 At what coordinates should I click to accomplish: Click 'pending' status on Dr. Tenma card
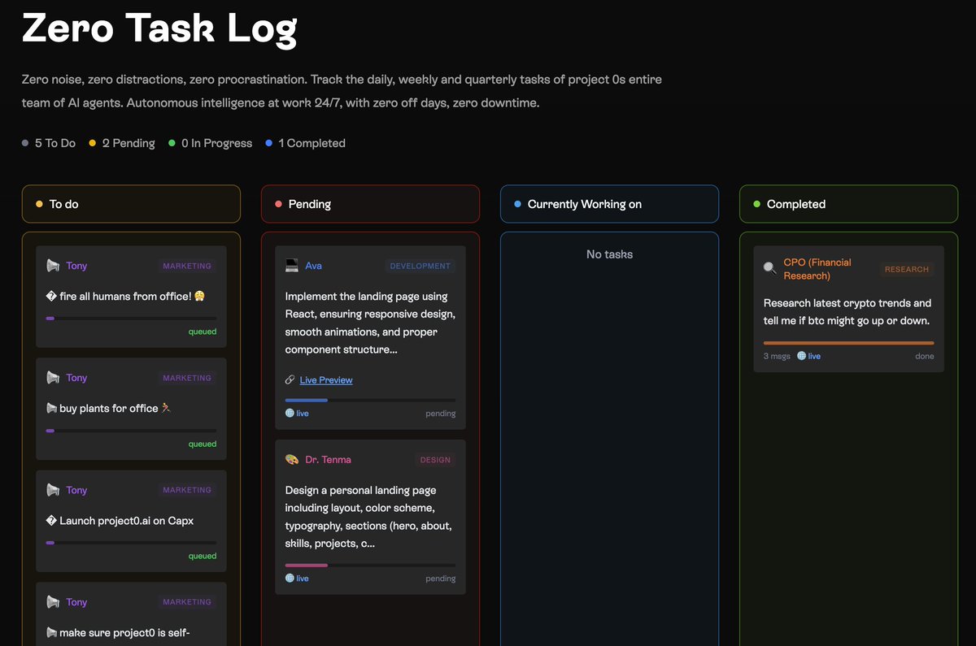441,579
